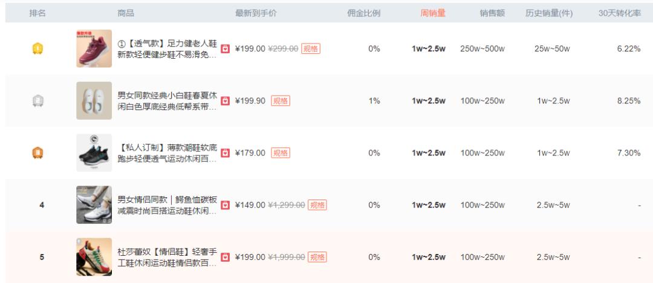653x283 pixels.
Task: Click red shop icon beside ¥199.90 price
Action: click(227, 101)
